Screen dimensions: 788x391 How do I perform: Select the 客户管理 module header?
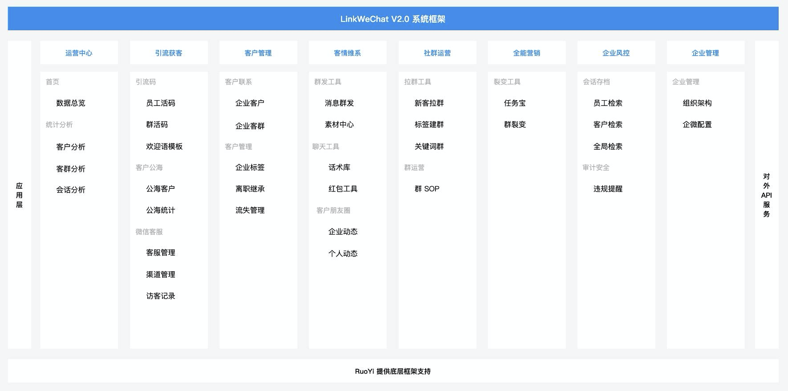pos(258,53)
